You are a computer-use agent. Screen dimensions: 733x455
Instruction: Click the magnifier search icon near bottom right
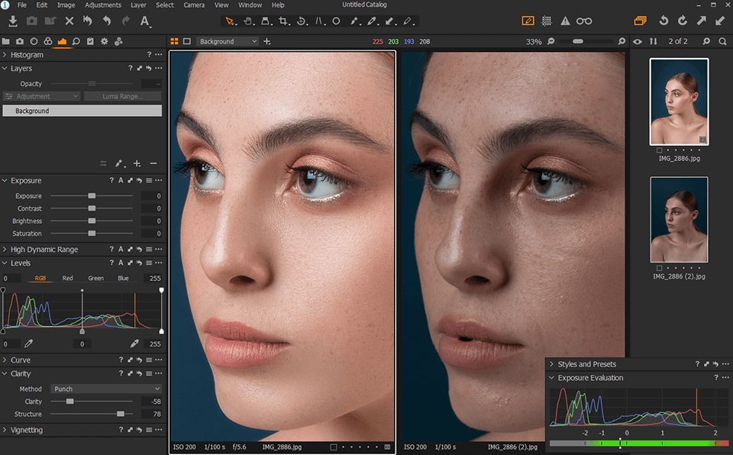(722, 41)
